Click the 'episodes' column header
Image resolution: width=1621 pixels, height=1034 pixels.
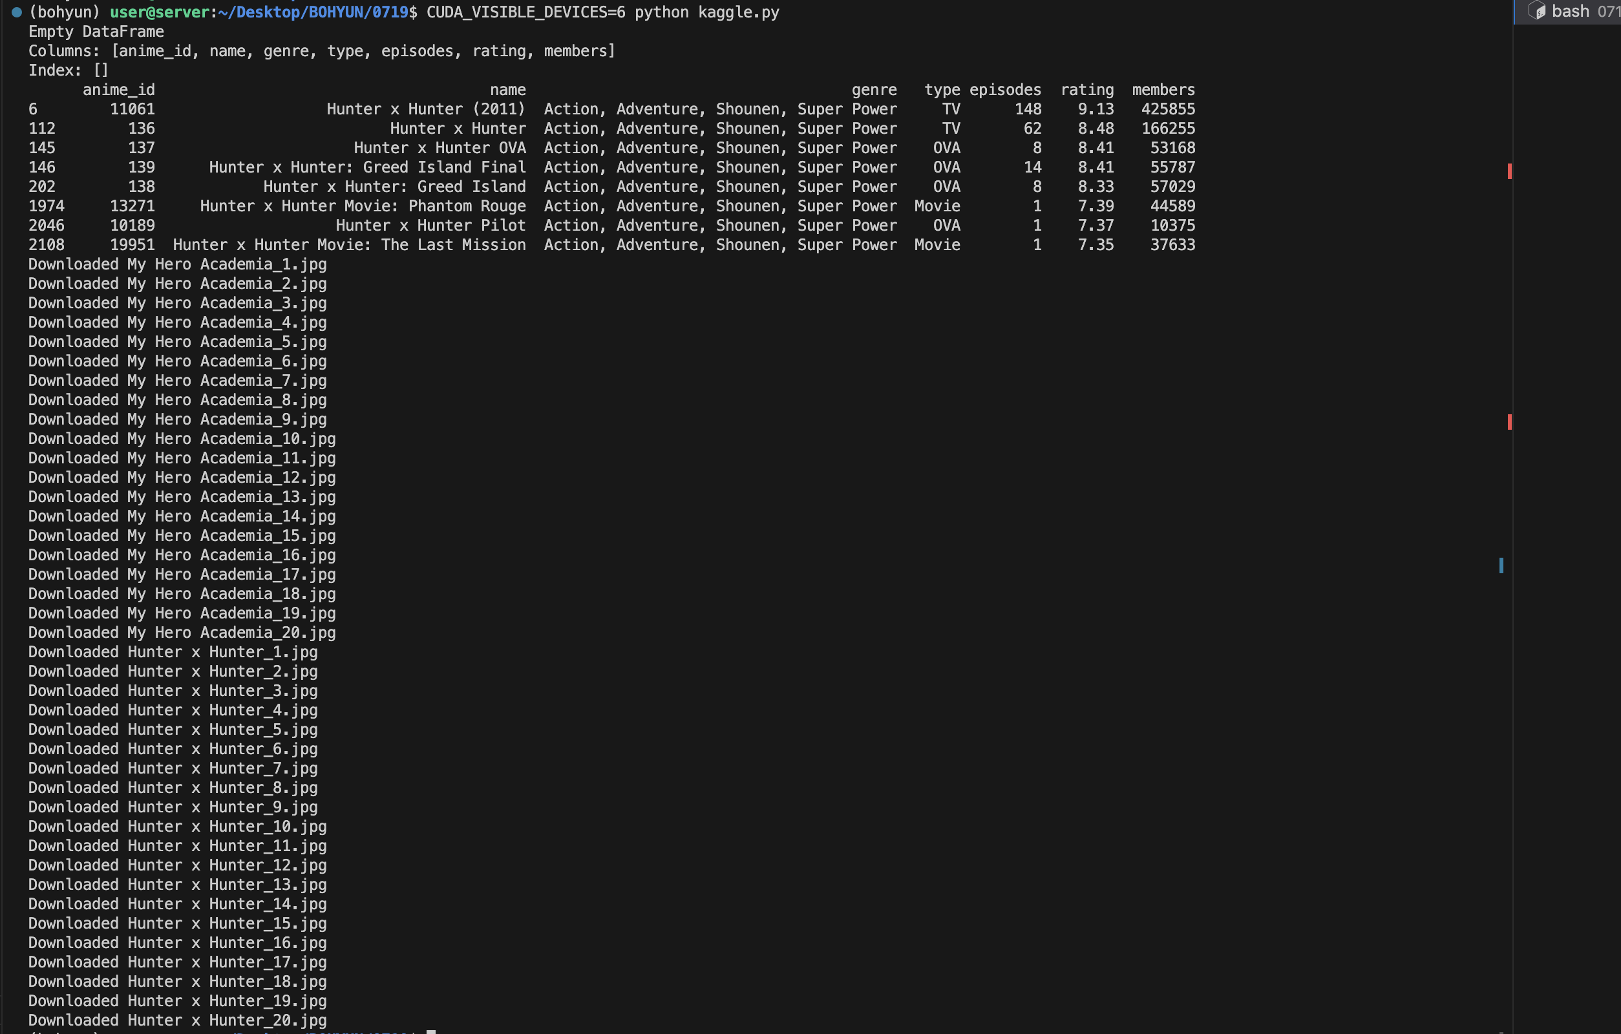(1004, 90)
